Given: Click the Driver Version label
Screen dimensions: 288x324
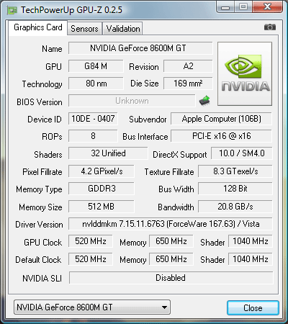Looking at the screenshot, I should [x=39, y=225].
